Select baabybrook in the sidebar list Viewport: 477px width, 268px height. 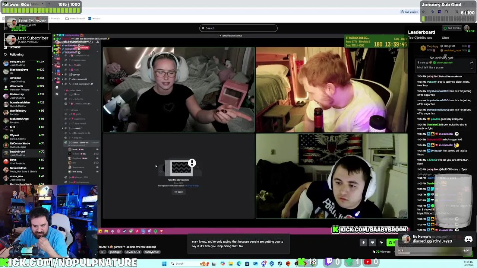click(x=24, y=153)
